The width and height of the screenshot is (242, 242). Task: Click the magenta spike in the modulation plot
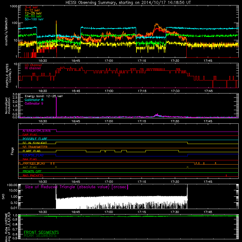coord(56,107)
